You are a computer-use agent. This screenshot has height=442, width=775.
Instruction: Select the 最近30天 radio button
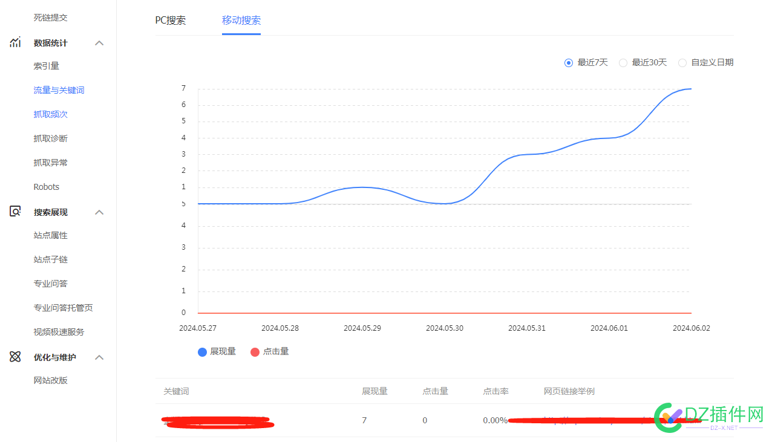[x=623, y=62]
